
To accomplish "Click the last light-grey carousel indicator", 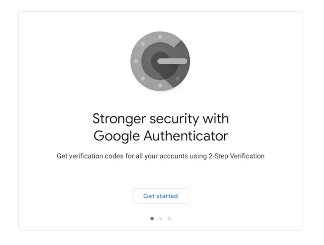I will (169, 219).
